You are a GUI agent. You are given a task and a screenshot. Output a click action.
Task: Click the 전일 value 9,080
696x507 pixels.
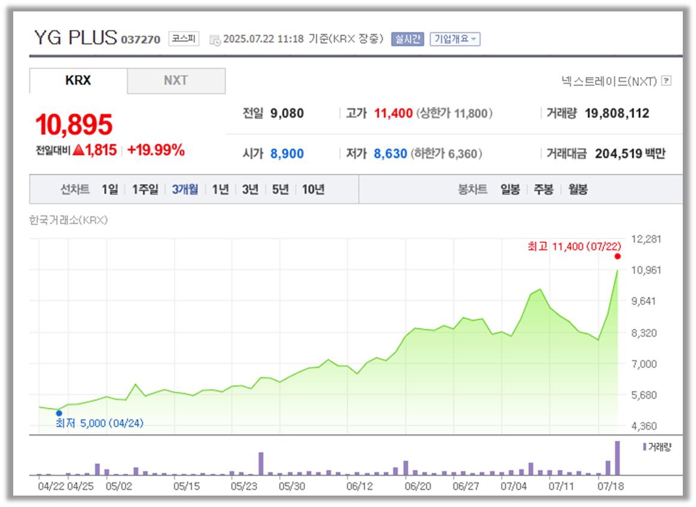(287, 113)
